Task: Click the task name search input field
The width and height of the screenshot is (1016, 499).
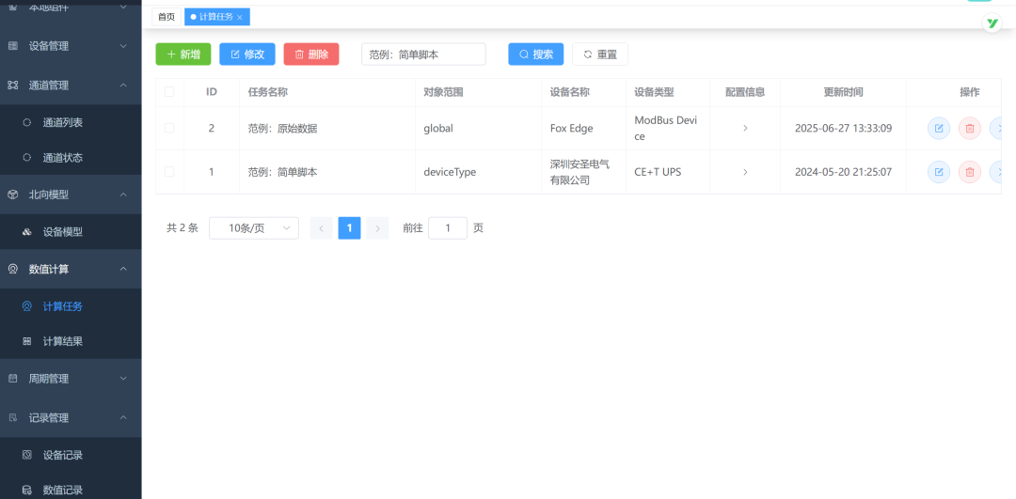Action: 423,55
